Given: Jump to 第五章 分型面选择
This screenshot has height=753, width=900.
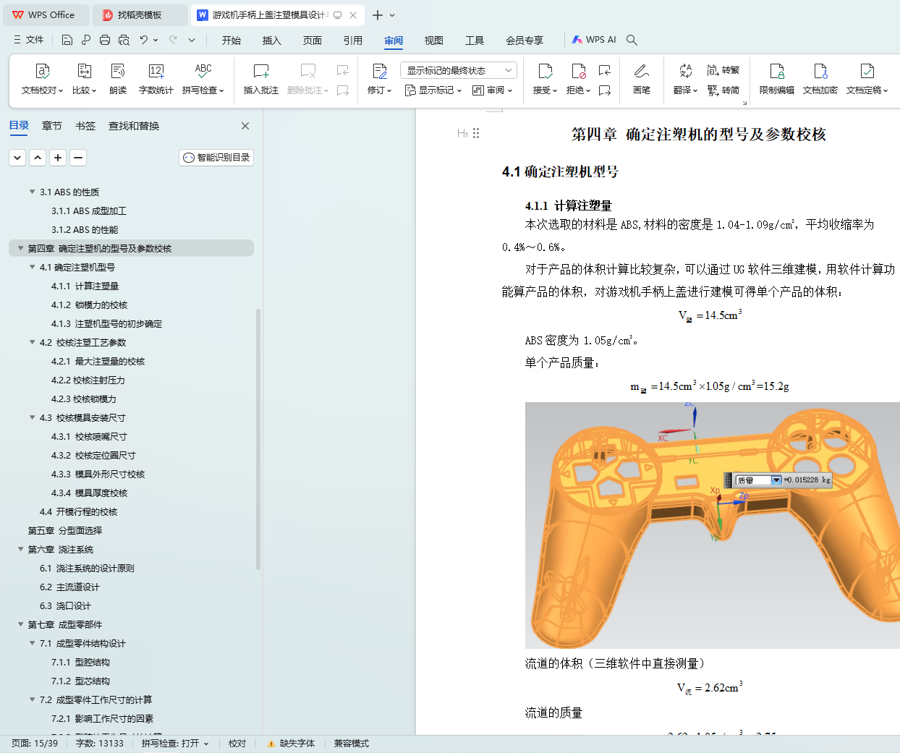Looking at the screenshot, I should pos(65,530).
